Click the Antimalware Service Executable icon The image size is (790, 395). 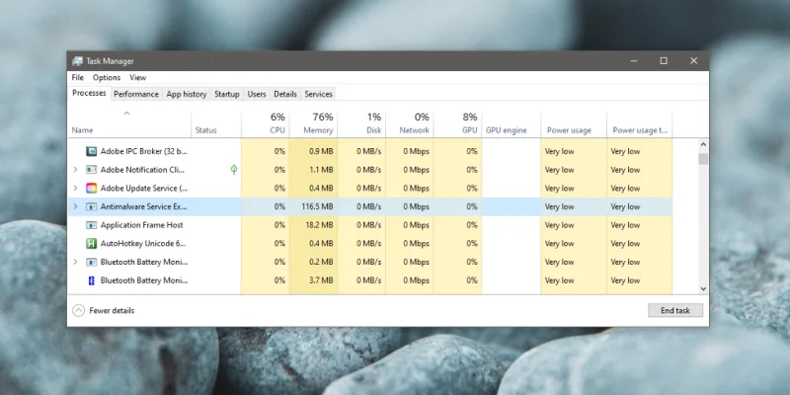pos(91,206)
